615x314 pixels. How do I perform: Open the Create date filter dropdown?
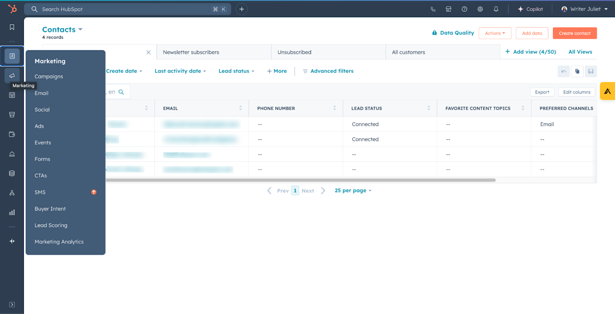124,71
